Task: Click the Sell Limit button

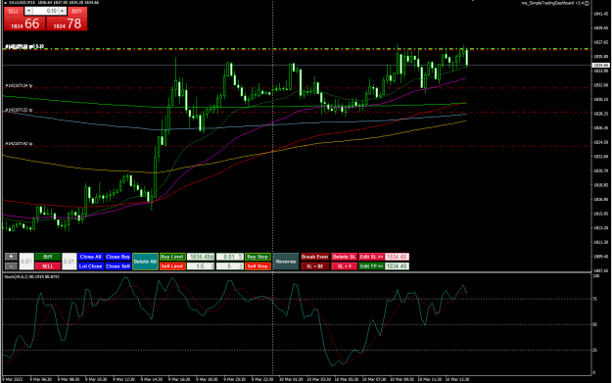Action: 172,266
